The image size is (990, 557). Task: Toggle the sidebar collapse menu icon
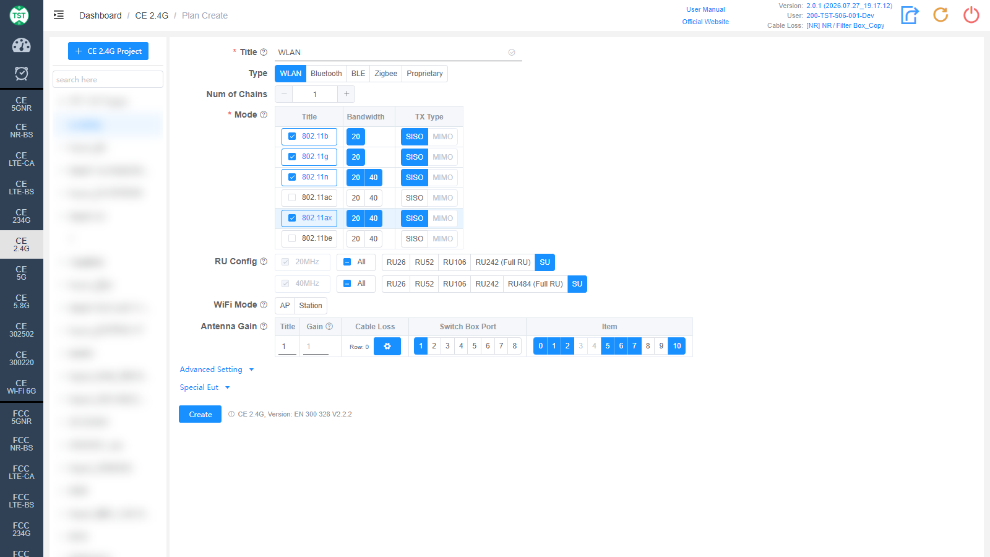(x=59, y=15)
